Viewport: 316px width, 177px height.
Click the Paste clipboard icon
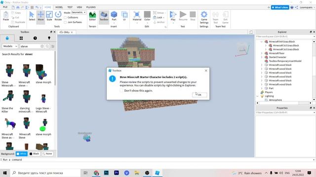pyautogui.click(x=6, y=16)
